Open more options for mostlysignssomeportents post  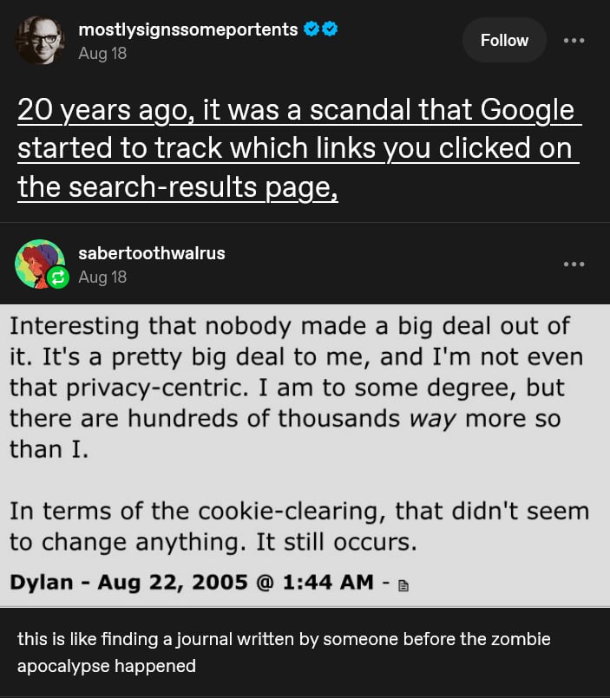574,40
